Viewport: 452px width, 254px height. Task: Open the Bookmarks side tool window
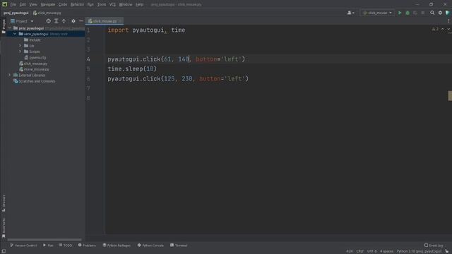pyautogui.click(x=4, y=228)
